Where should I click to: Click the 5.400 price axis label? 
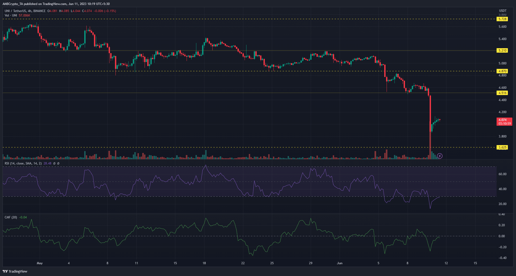coord(502,39)
